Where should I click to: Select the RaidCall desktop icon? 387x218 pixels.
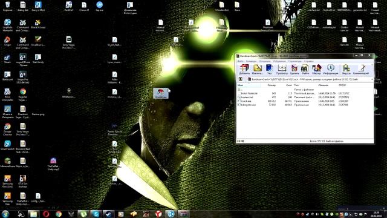pyautogui.click(x=68, y=7)
